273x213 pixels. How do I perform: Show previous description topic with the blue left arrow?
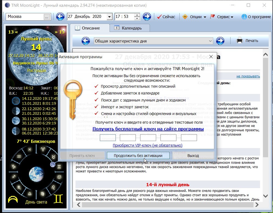(86, 41)
